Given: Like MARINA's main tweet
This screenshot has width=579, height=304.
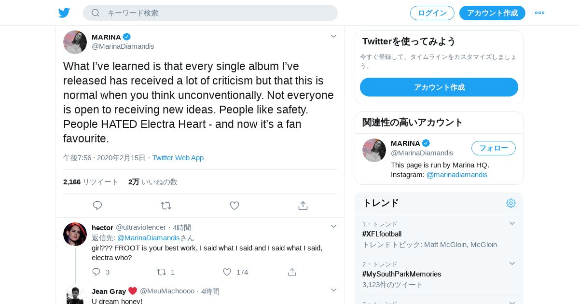Looking at the screenshot, I should pyautogui.click(x=234, y=206).
